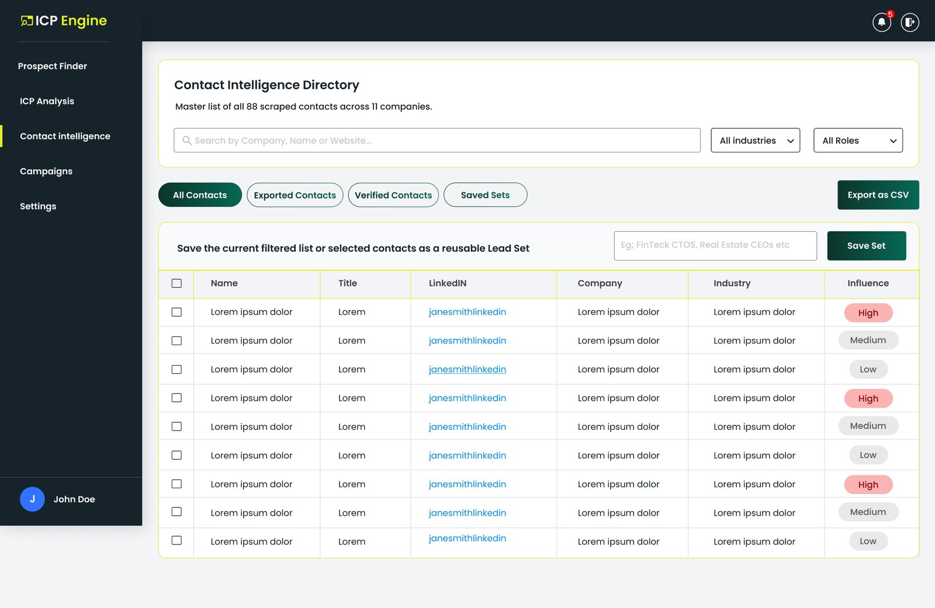Expand the All industries dropdown

tap(755, 140)
